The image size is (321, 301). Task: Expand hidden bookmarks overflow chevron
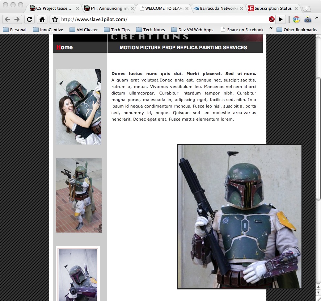[x=271, y=29]
